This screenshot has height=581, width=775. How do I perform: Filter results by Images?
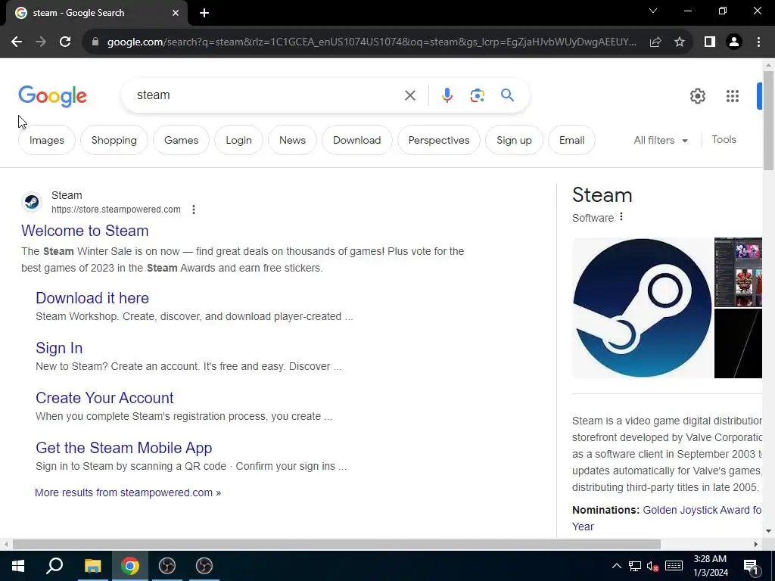click(46, 140)
